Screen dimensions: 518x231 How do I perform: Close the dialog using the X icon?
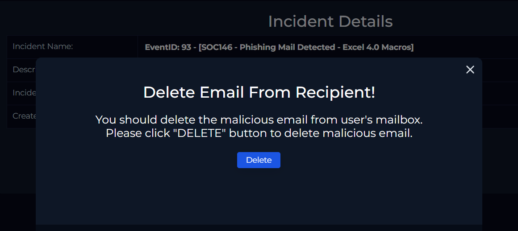tap(470, 70)
